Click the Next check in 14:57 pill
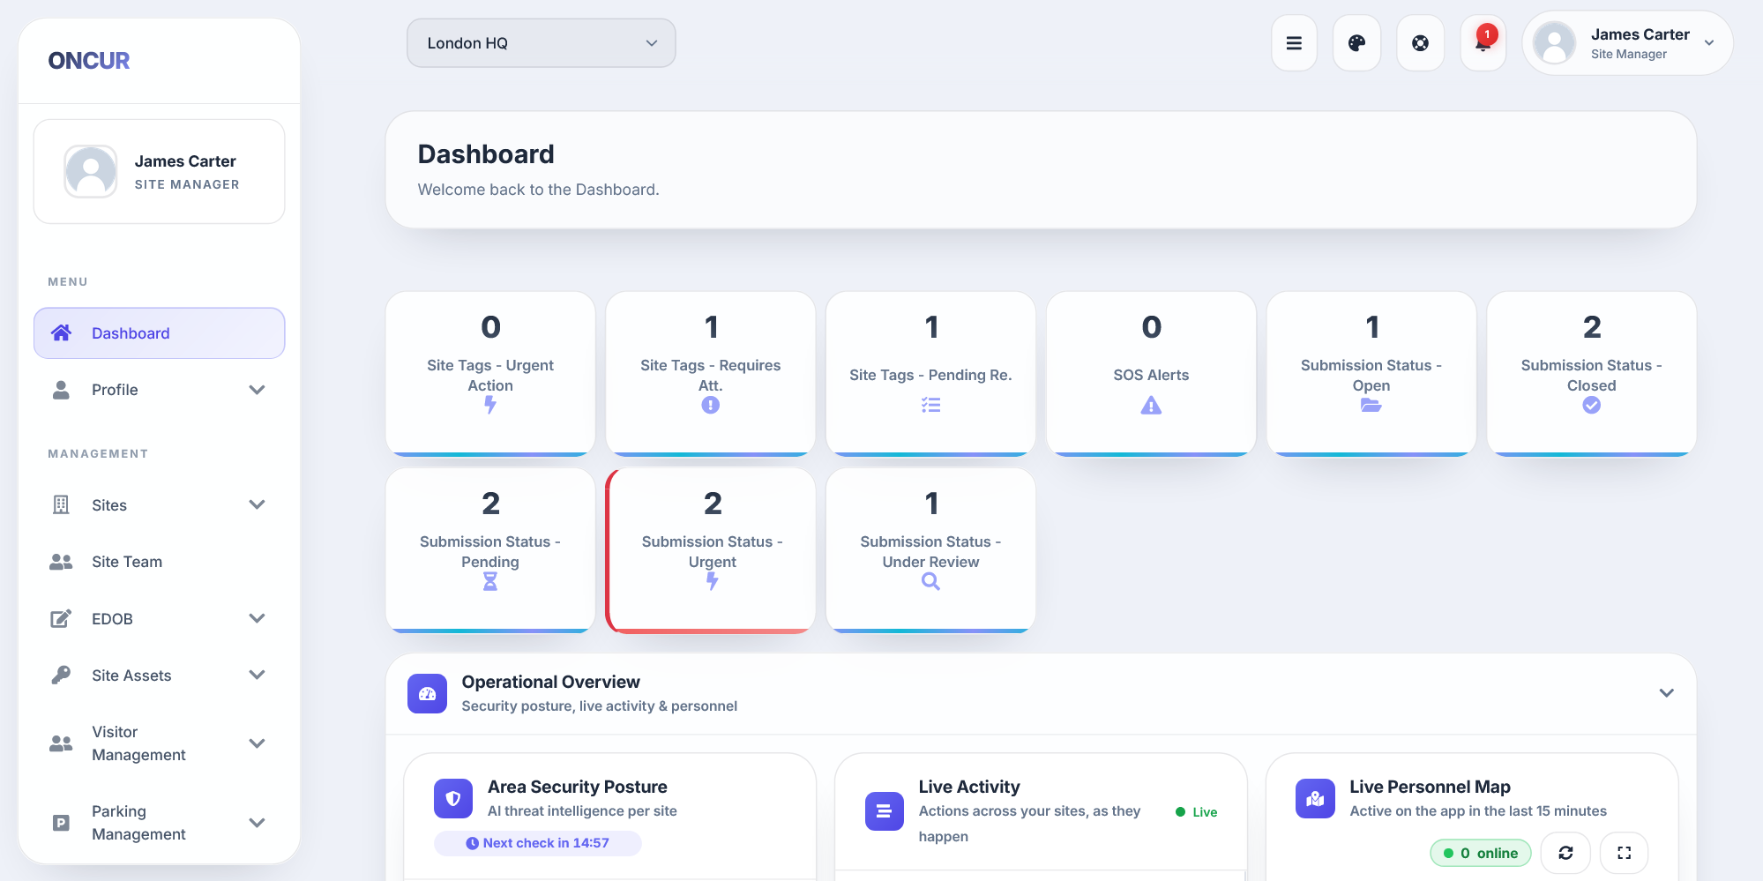This screenshot has height=881, width=1763. (x=537, y=843)
